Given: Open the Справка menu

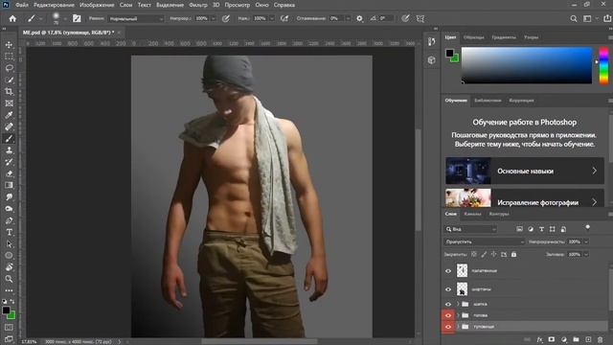Looking at the screenshot, I should pyautogui.click(x=284, y=5).
